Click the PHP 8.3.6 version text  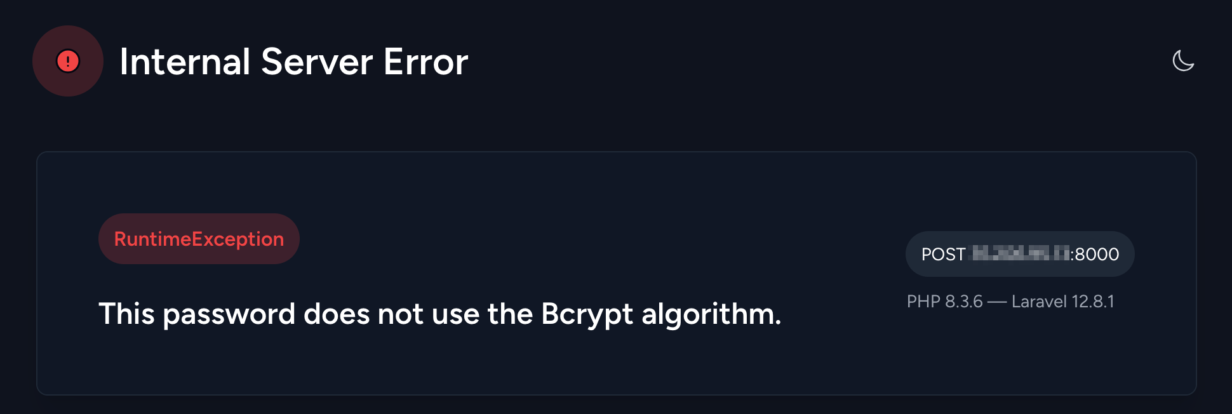click(x=944, y=302)
